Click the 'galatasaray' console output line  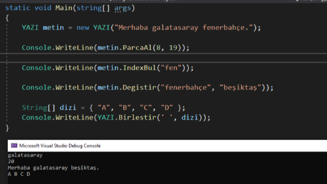[25, 155]
